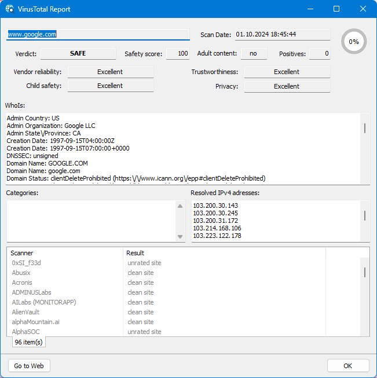Click the Child safety Excellent field
The height and width of the screenshot is (378, 377).
coord(111,86)
